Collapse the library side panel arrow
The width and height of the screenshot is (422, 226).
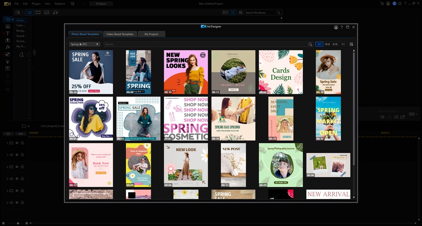click(x=34, y=52)
